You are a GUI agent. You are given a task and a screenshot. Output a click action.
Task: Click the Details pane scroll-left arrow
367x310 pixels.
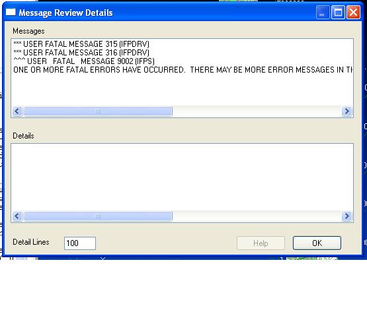(x=17, y=216)
